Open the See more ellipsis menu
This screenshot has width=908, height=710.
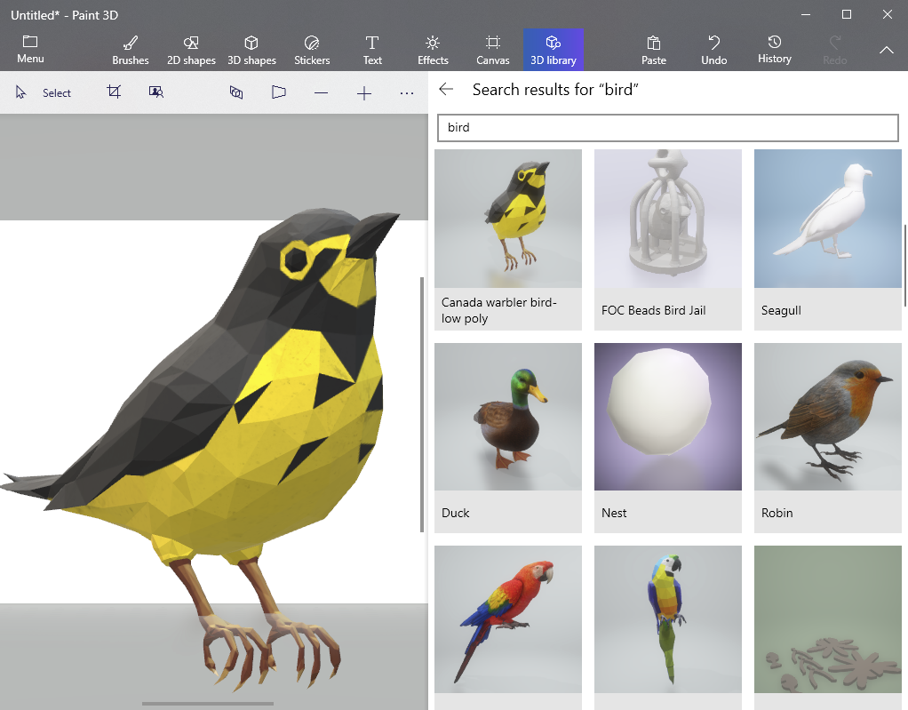(407, 93)
